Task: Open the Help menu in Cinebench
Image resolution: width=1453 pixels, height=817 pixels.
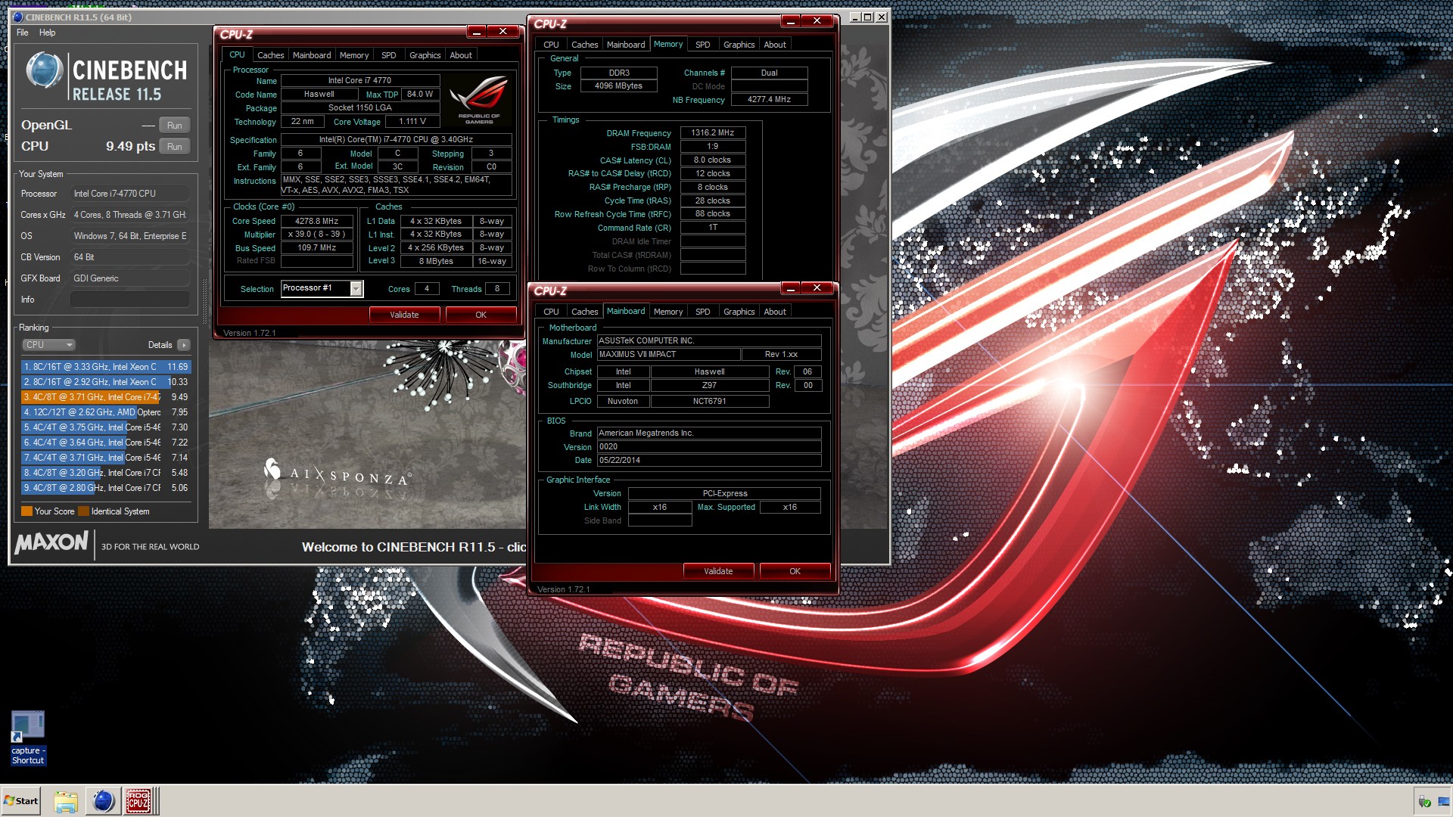Action: (47, 33)
